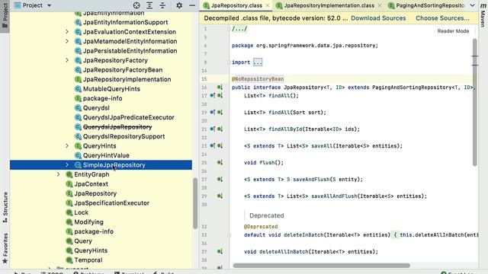Expand the folded header comment on line 1
488x274 pixels.
[x=239, y=29]
